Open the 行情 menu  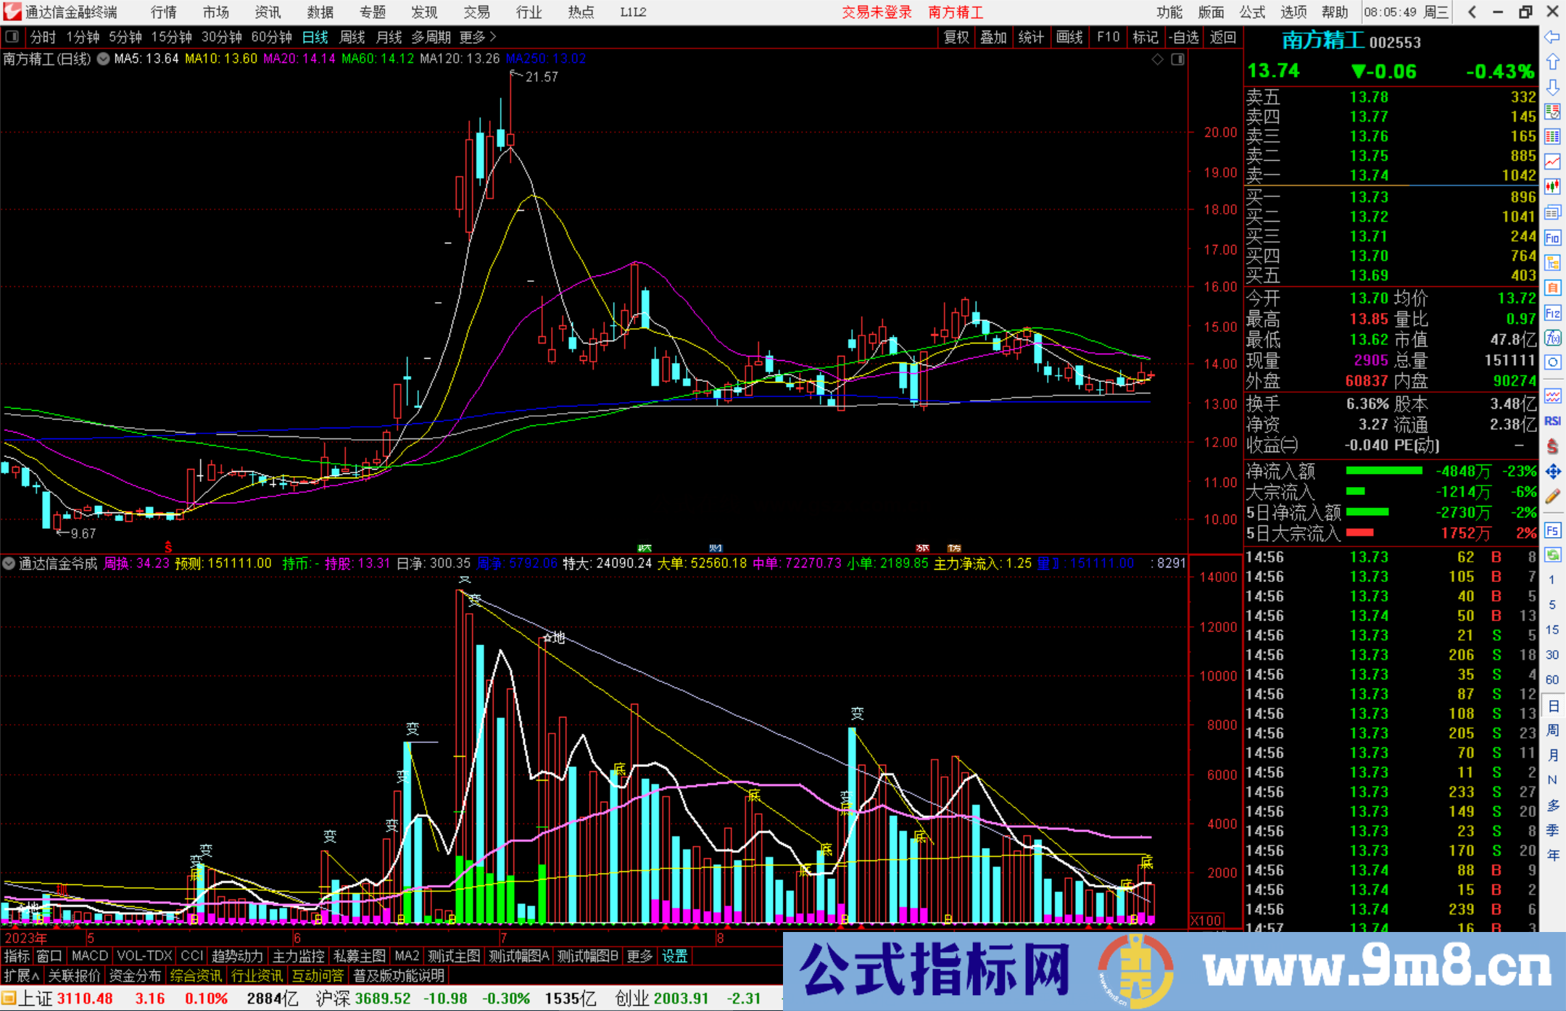click(x=164, y=12)
